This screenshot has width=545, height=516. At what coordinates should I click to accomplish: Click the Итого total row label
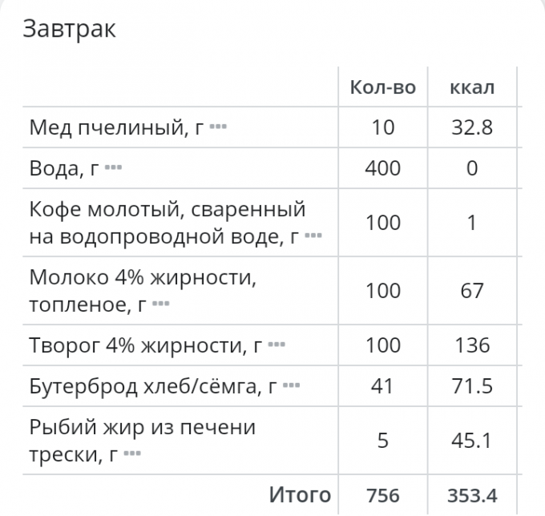299,494
